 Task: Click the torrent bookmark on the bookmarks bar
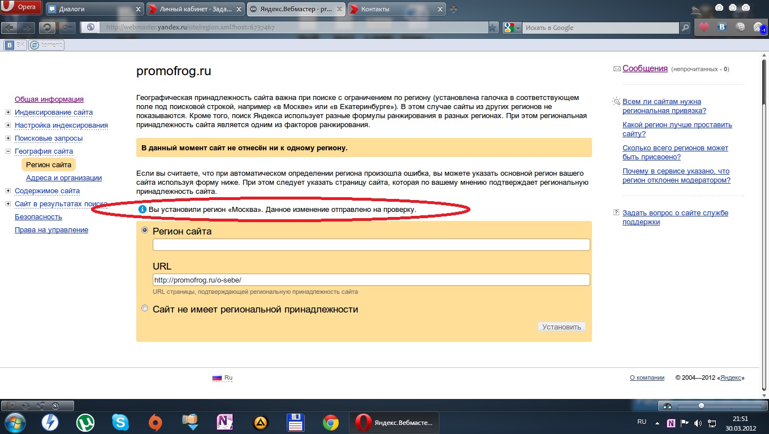point(46,45)
